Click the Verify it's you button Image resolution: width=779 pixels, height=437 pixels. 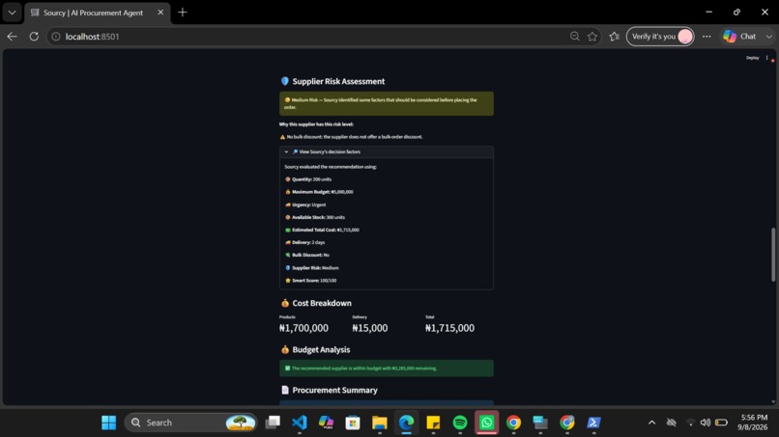660,37
